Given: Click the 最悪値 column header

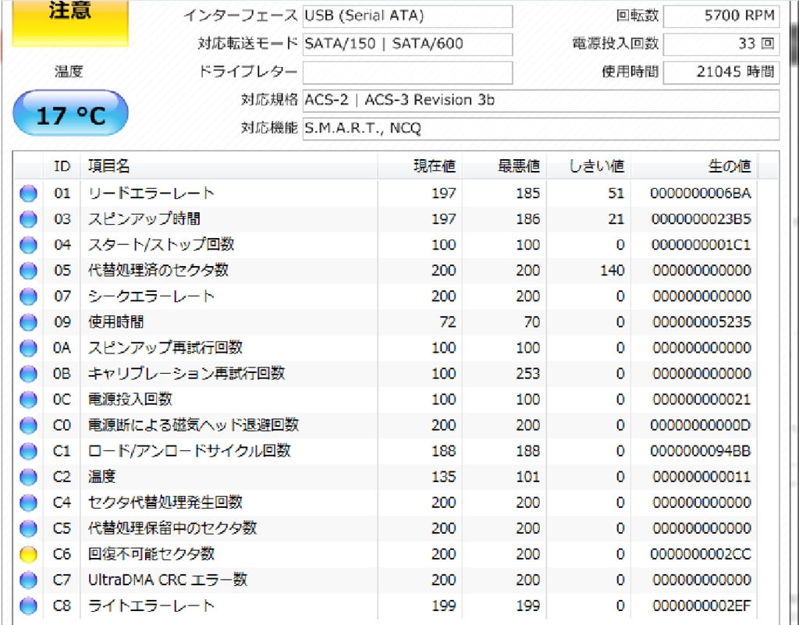Looking at the screenshot, I should click(x=504, y=166).
